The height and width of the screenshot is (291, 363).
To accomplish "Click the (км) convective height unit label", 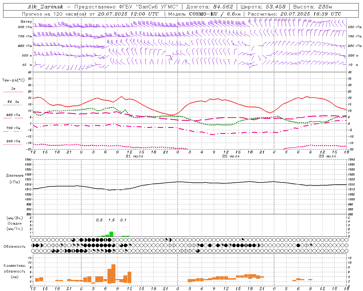I will tap(15, 277).
